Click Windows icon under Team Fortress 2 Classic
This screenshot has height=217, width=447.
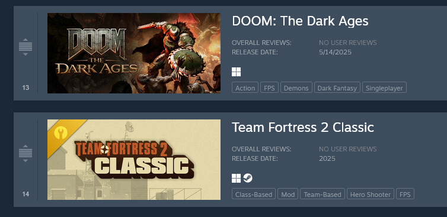coord(236,179)
